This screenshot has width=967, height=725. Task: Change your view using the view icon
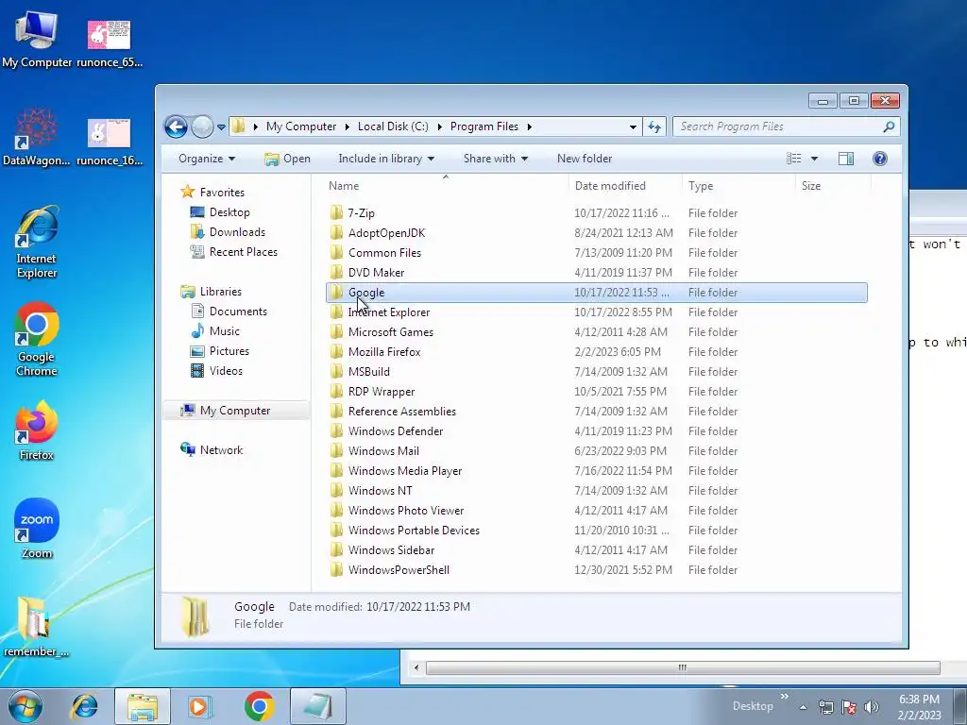click(793, 159)
